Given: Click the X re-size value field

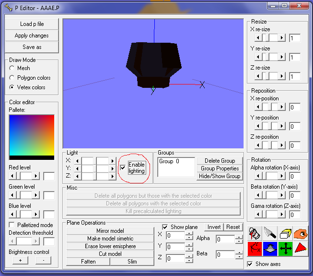Looking at the screenshot, I should [295, 38].
